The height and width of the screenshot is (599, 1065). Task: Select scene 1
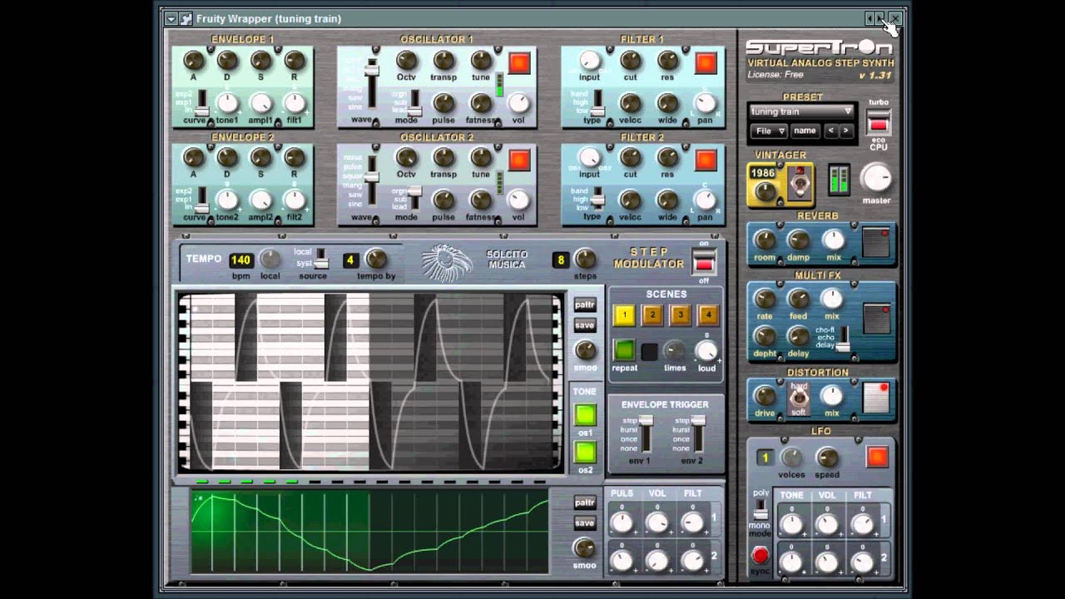click(x=624, y=314)
